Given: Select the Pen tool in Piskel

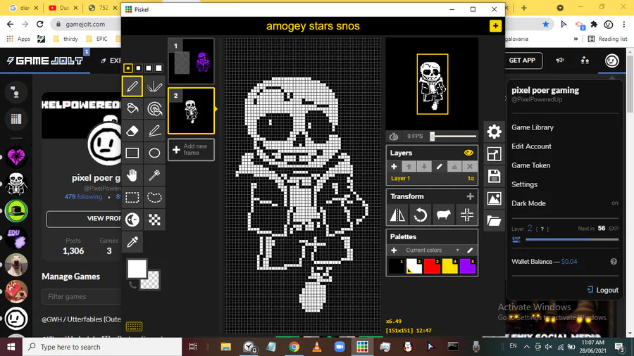Looking at the screenshot, I should click(132, 87).
